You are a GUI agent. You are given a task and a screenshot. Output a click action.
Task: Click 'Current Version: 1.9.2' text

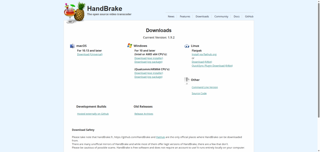(159, 37)
